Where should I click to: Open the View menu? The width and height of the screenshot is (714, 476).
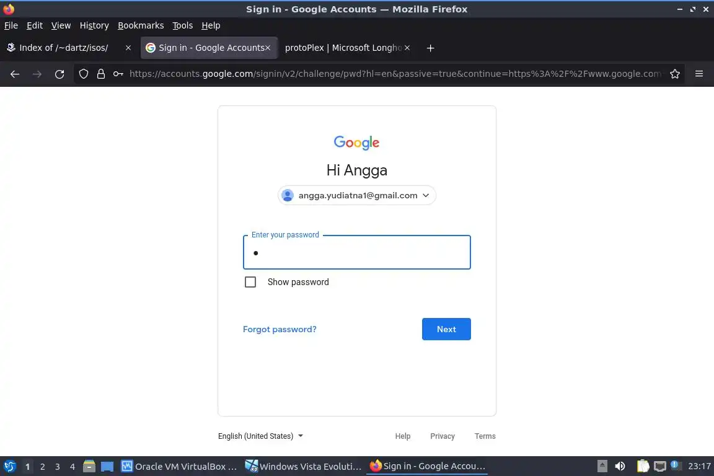(x=61, y=25)
